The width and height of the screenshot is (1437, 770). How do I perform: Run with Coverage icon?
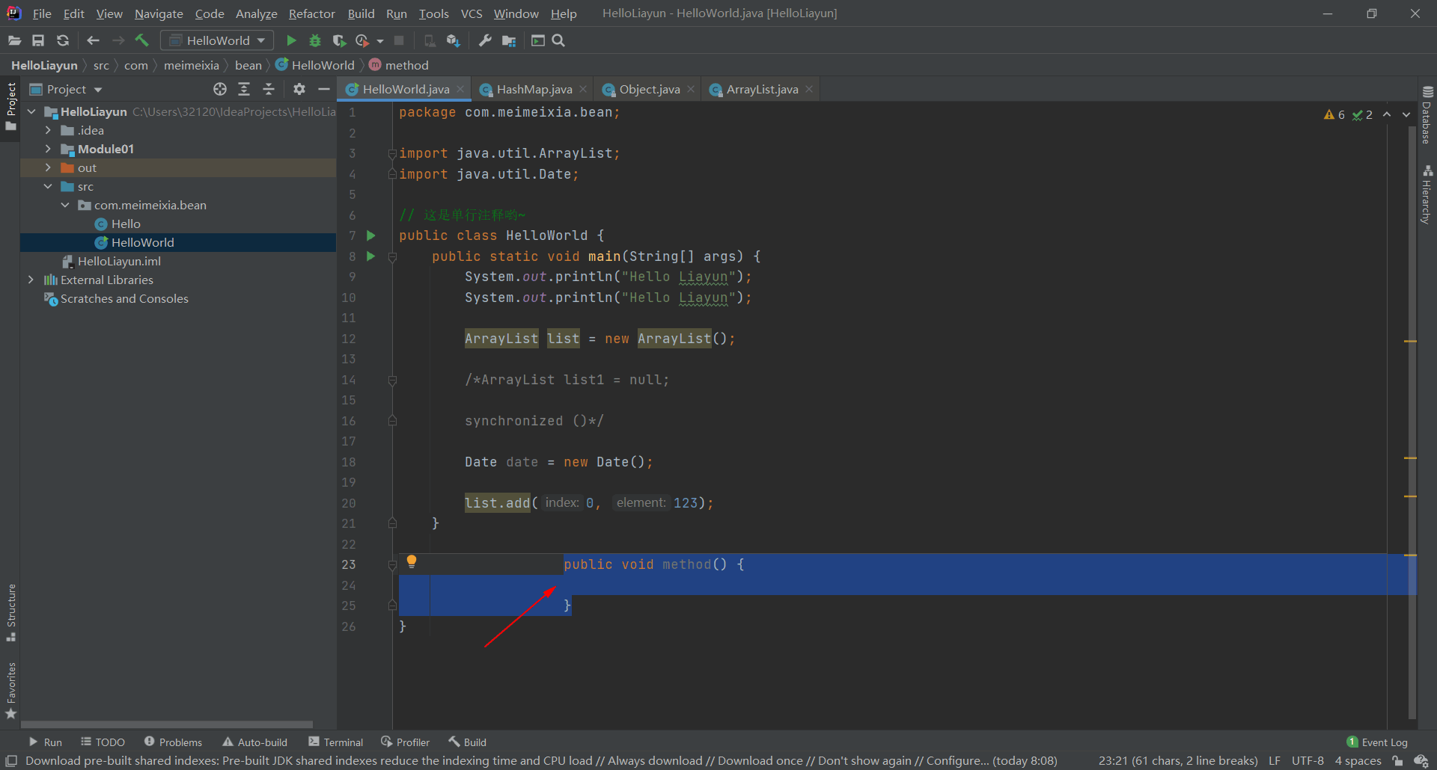click(339, 40)
